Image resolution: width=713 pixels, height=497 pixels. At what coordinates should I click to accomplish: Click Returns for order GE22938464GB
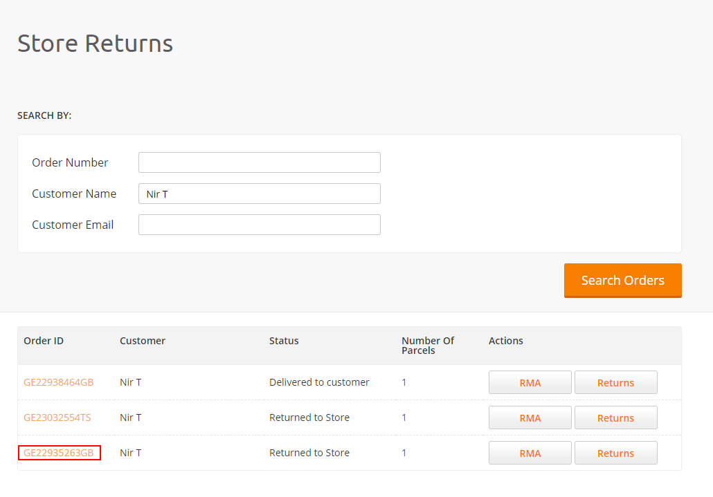[x=615, y=383]
